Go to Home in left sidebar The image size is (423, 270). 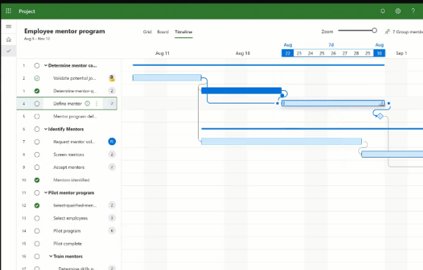8,40
